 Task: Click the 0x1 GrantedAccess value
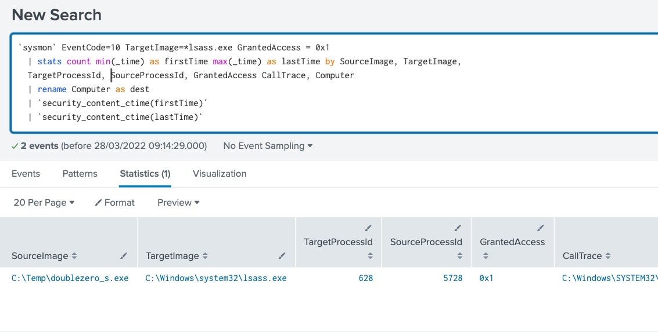(x=486, y=278)
